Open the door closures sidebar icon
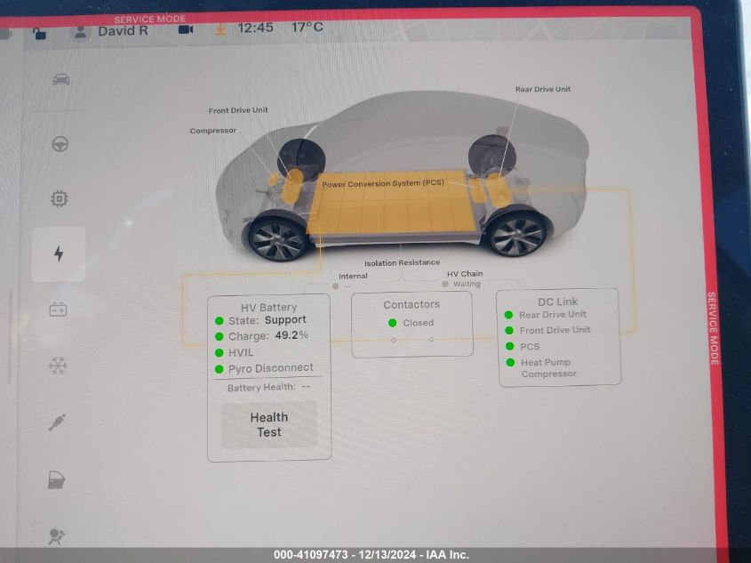This screenshot has width=751, height=563. (x=58, y=481)
